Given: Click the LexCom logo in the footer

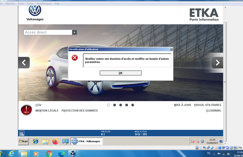Looking at the screenshot, I should pos(22,133).
